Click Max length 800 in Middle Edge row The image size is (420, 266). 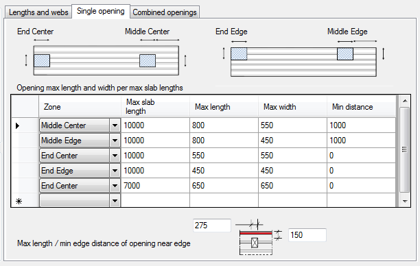224,141
